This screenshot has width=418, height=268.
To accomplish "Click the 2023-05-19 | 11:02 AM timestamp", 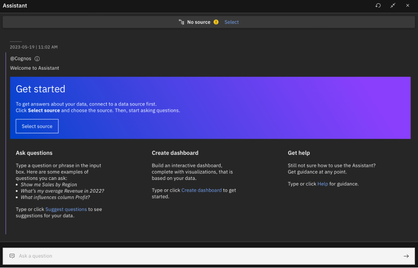I will tap(33, 47).
